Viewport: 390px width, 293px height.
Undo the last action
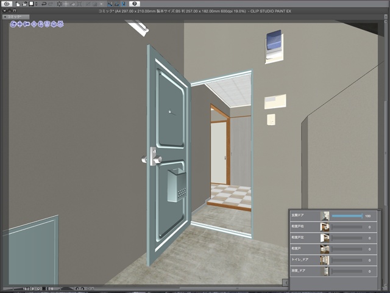pyautogui.click(x=44, y=4)
